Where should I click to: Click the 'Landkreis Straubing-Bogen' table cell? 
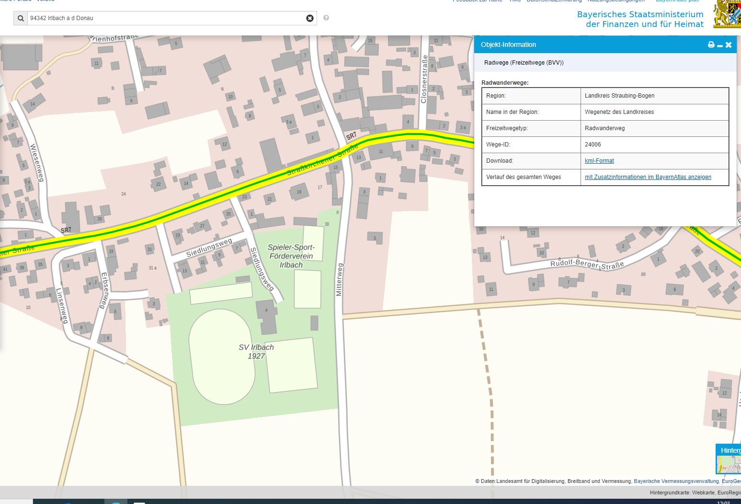[x=654, y=96]
